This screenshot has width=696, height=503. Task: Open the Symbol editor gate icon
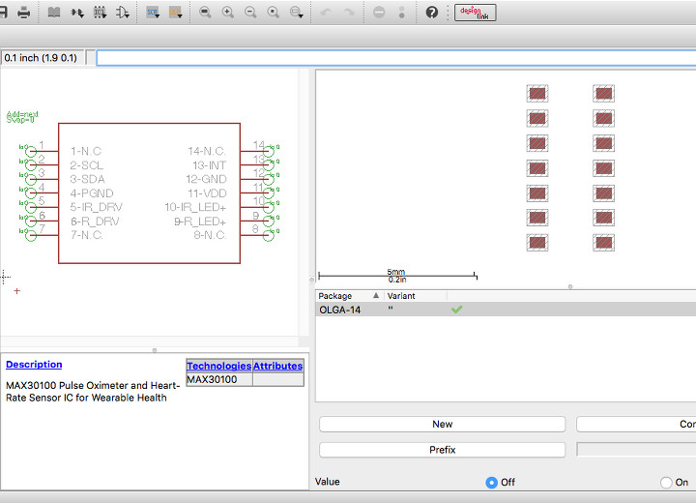click(x=123, y=13)
